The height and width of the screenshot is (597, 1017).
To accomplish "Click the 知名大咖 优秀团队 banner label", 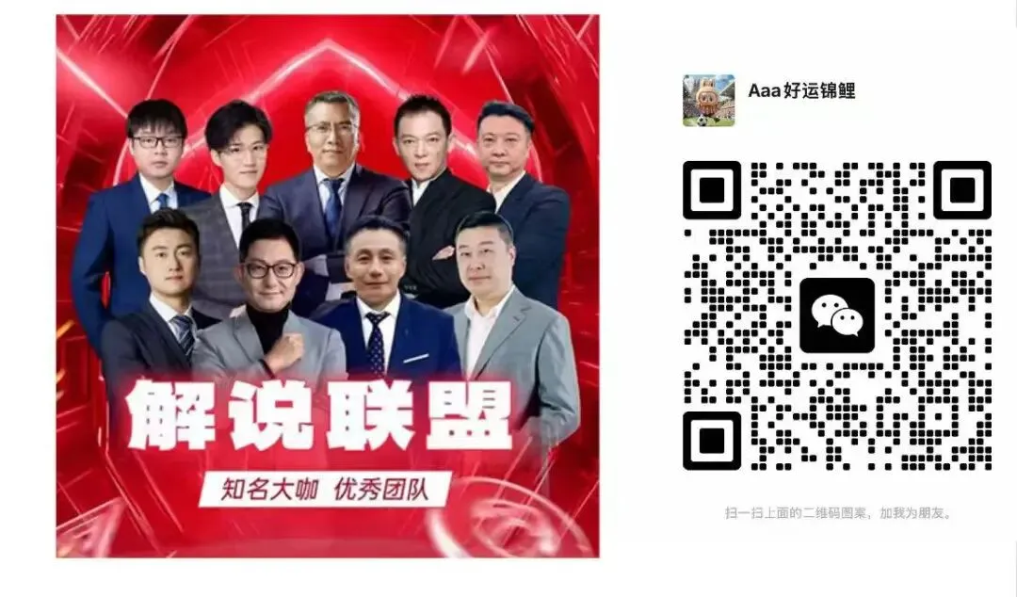I will tap(325, 490).
